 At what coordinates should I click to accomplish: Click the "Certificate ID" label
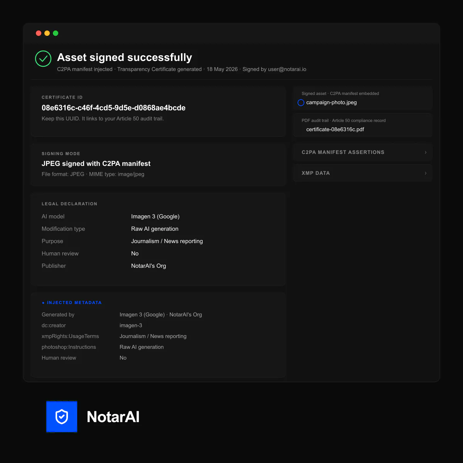[x=62, y=97]
